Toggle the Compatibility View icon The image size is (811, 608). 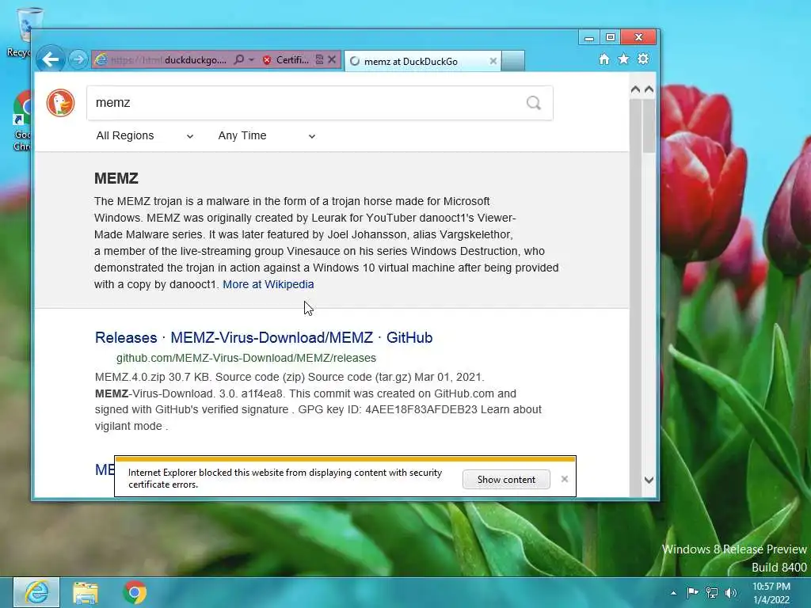click(x=319, y=60)
